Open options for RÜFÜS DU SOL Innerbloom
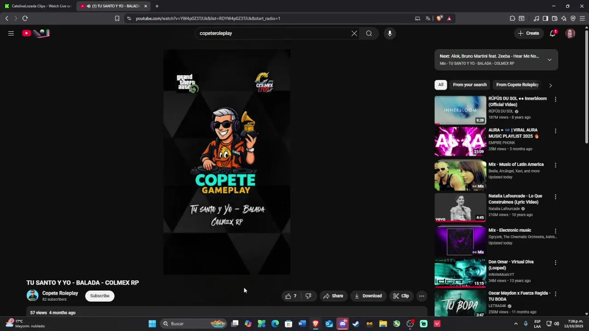The height and width of the screenshot is (331, 589). pos(555,99)
